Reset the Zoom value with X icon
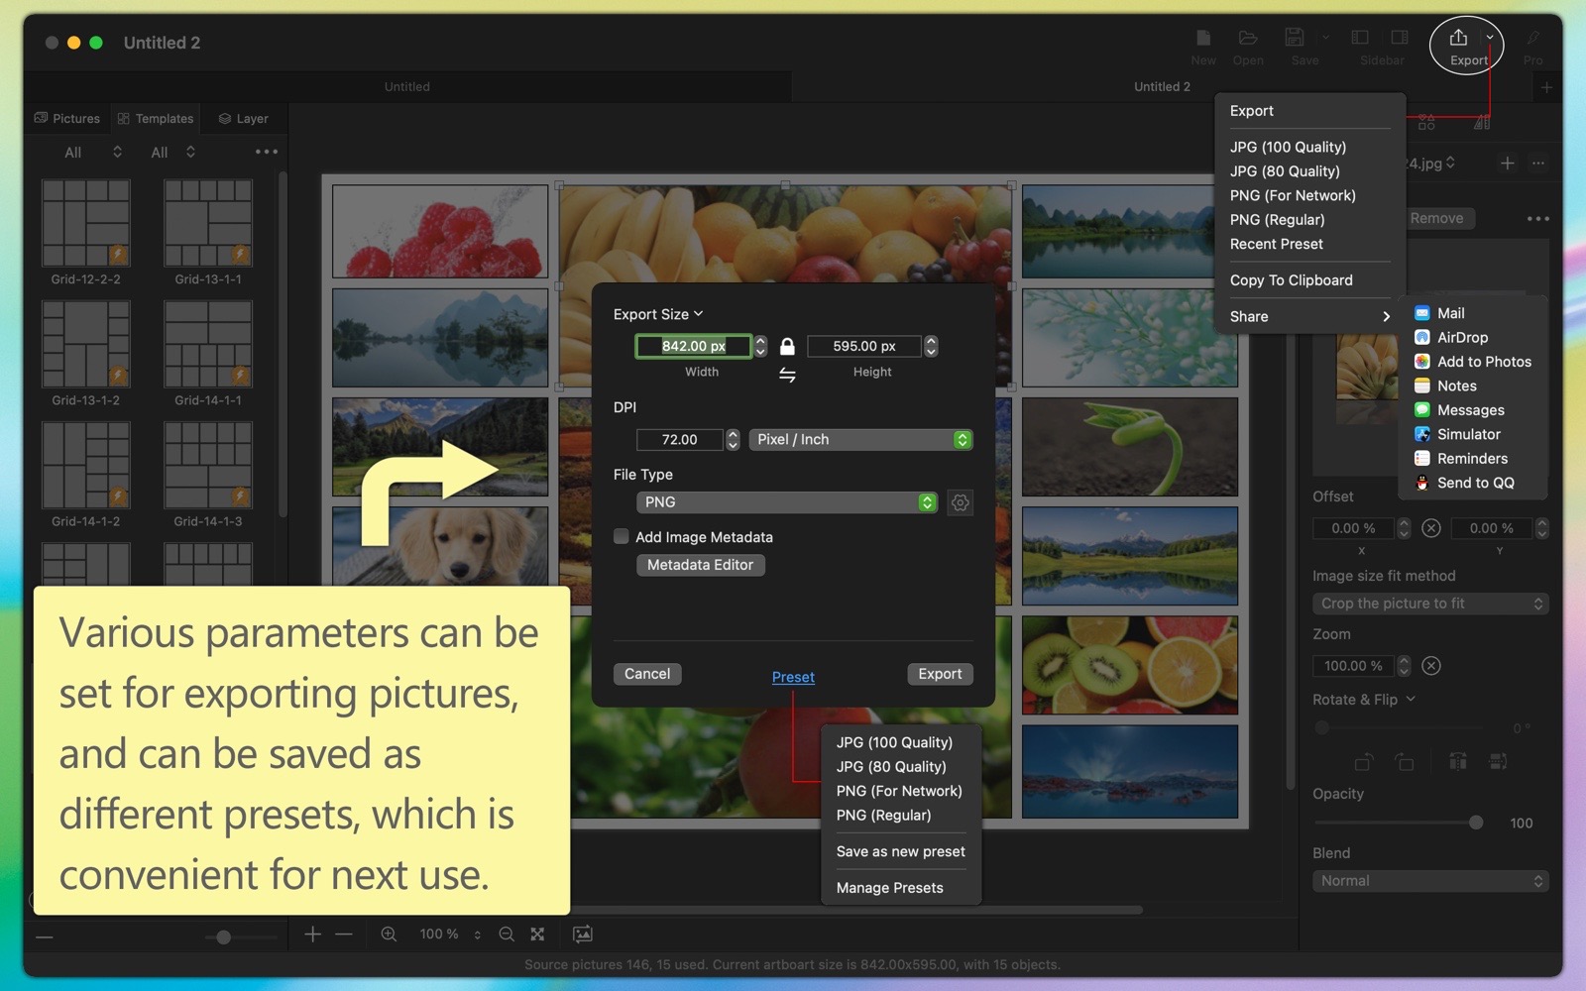This screenshot has height=991, width=1586. 1430,666
